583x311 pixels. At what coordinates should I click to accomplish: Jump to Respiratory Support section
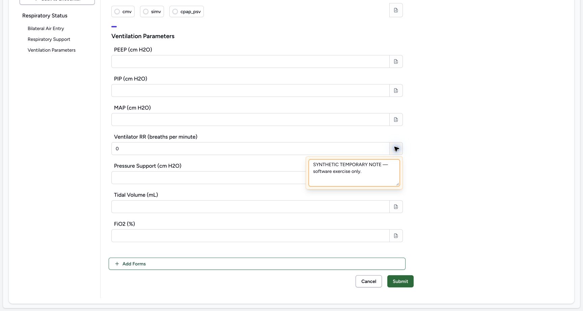(x=49, y=39)
